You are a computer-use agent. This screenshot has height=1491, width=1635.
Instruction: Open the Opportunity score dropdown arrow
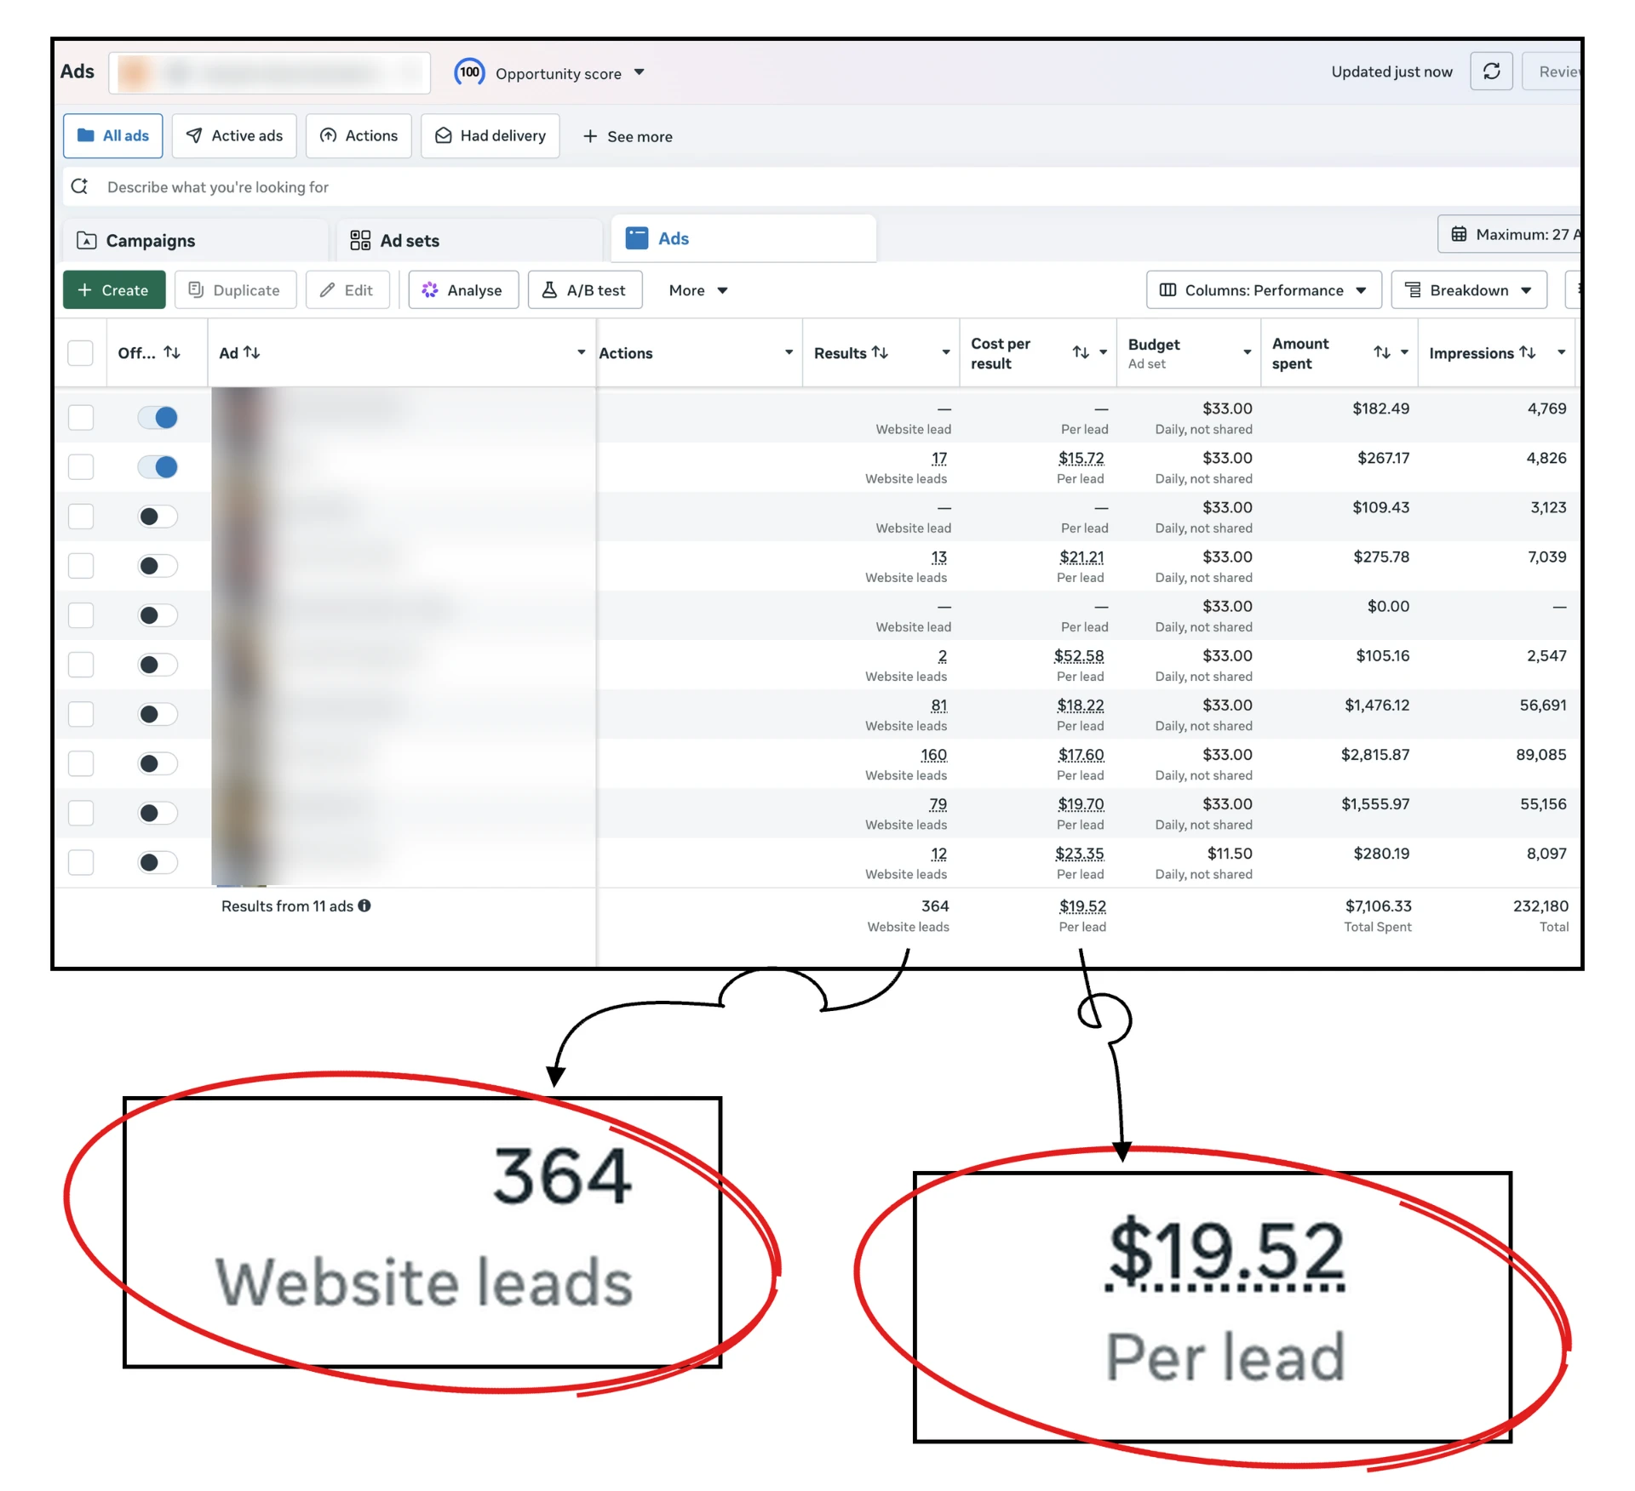(x=640, y=73)
